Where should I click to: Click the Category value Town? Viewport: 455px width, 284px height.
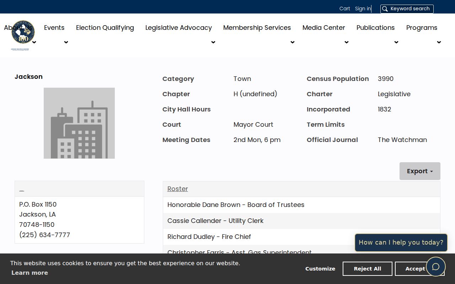(x=242, y=79)
